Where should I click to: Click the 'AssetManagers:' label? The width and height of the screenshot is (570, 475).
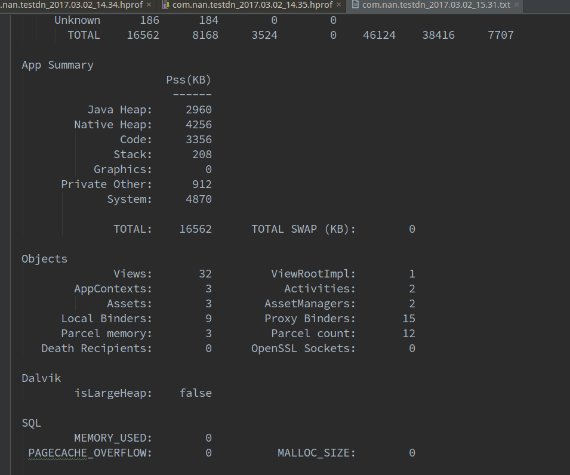coord(310,304)
